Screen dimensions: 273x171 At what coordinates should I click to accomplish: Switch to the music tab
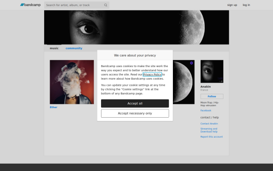[54, 48]
